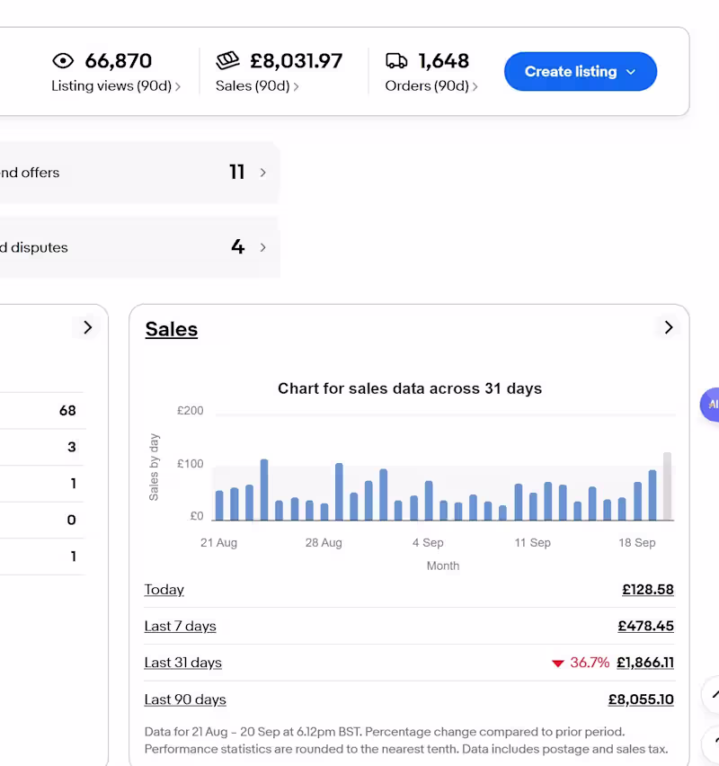The image size is (719, 766).
Task: Click the 1,648 orders figure
Action: [x=443, y=61]
